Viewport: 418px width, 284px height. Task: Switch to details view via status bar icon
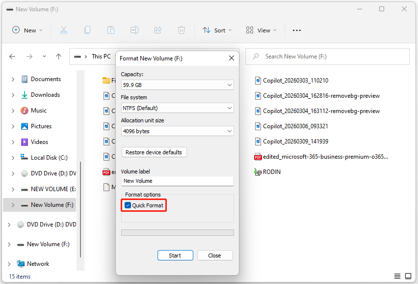coord(397,276)
